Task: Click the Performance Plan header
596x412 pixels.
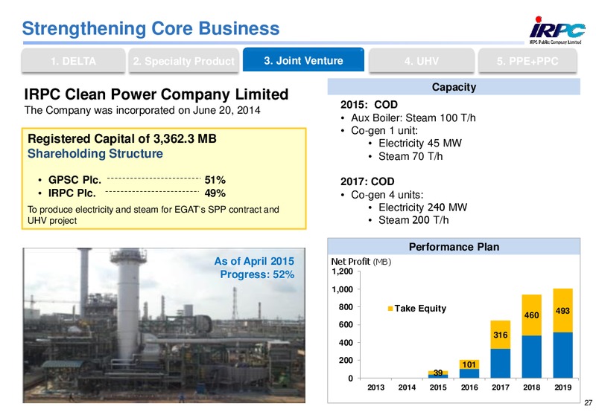Action: 454,247
